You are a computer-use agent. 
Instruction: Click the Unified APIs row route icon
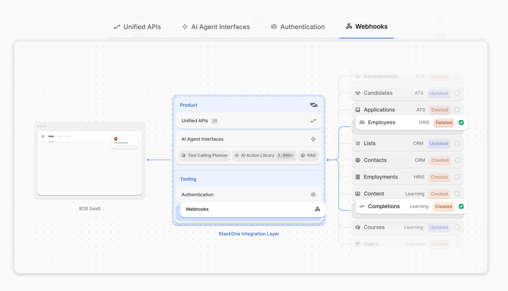coord(313,121)
